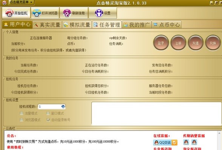Click the 开始挂机 toolbar button

16,13
